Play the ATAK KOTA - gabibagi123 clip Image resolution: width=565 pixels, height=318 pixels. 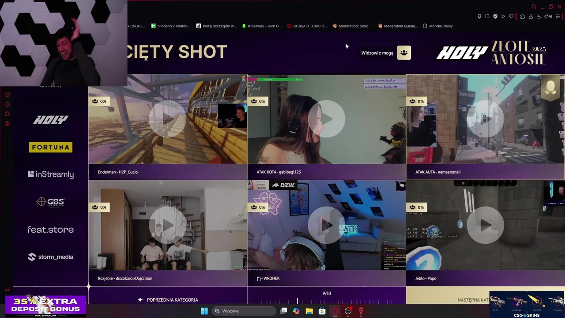[x=326, y=119]
